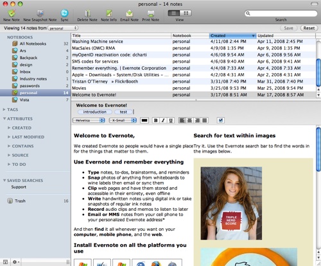Screen dimensions: 321x266
Task: Create a New Snapshot Note
Action: tap(40, 13)
